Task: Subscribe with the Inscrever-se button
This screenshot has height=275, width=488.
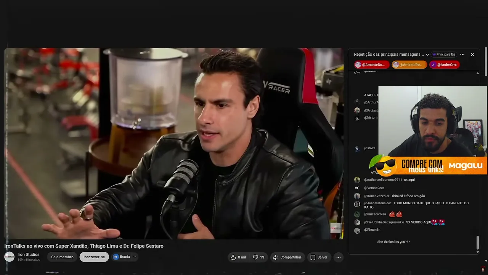Action: click(94, 257)
